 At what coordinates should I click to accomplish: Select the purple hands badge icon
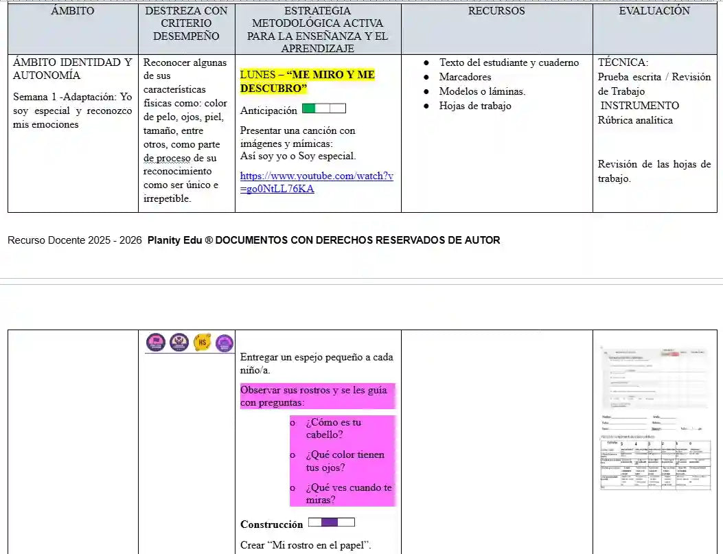click(178, 342)
